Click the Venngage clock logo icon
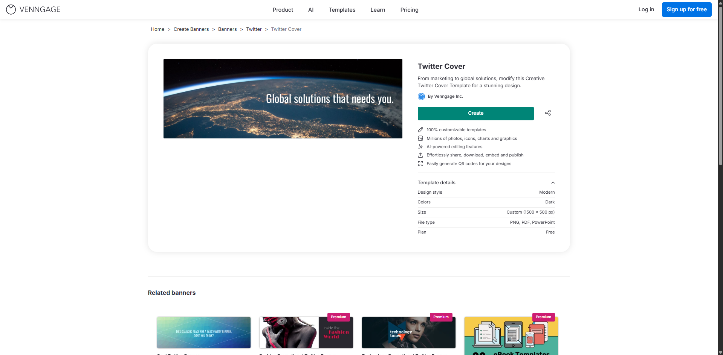 tap(11, 9)
